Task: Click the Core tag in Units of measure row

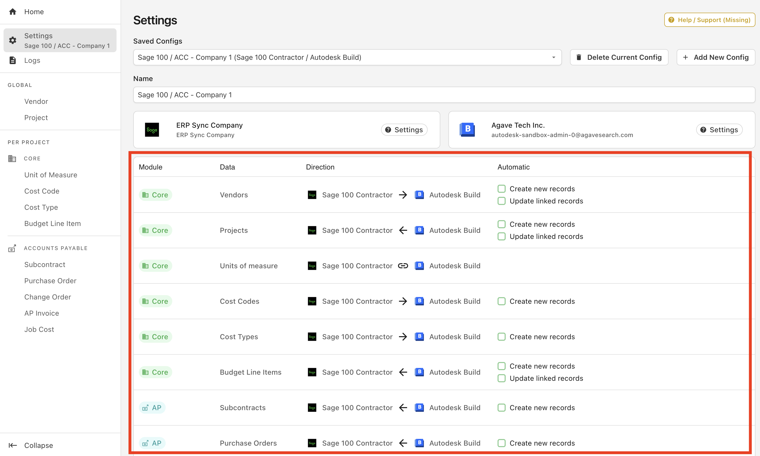Action: point(156,266)
